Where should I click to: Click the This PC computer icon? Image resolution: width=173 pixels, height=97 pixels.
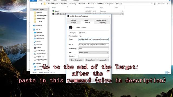[34, 29]
